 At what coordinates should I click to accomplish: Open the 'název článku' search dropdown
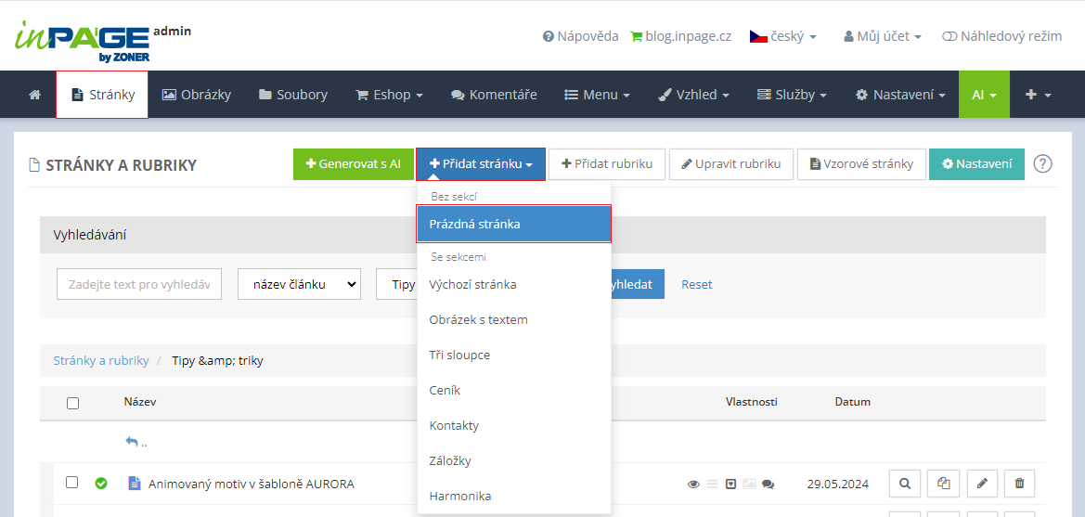[299, 284]
